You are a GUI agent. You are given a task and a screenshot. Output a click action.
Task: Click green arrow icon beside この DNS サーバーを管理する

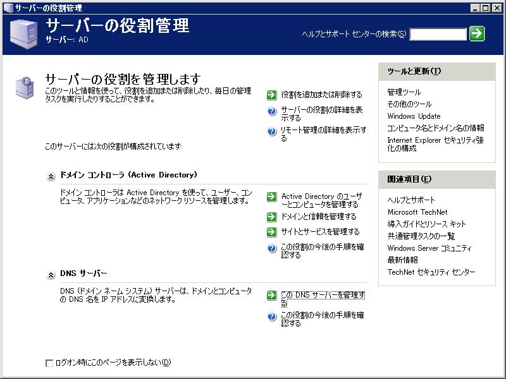tap(272, 295)
